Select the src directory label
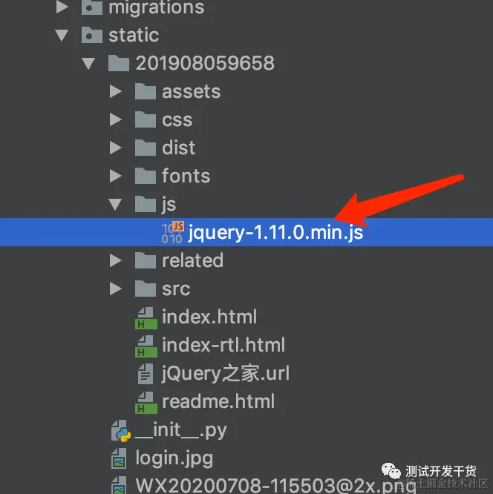 [x=176, y=289]
